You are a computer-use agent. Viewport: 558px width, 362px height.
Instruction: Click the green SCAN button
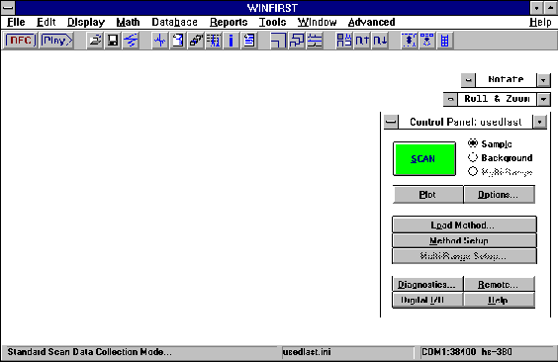click(x=424, y=158)
